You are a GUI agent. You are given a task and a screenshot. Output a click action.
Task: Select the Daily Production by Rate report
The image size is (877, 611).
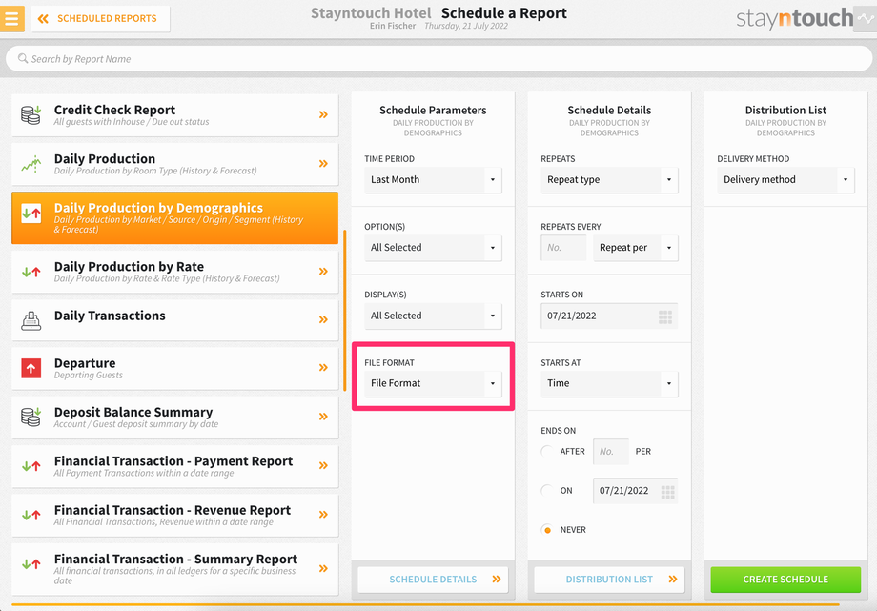174,272
